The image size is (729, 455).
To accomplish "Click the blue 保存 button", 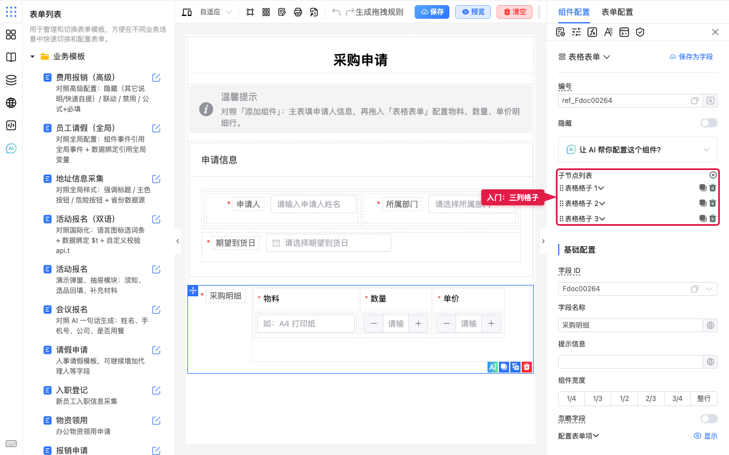I will coord(432,12).
